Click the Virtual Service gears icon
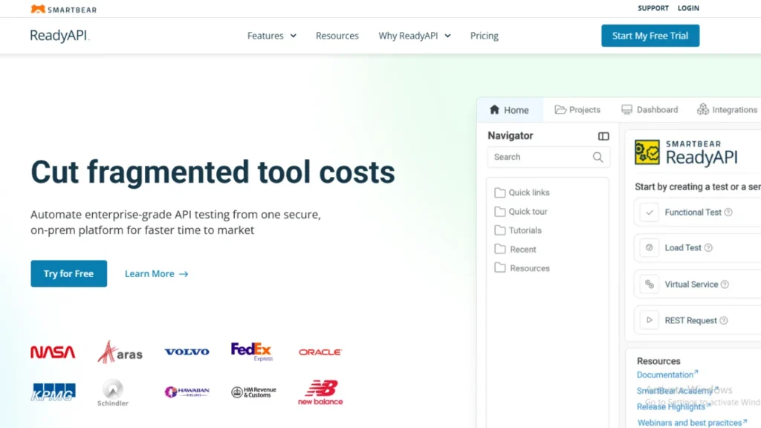761x428 pixels. [x=649, y=284]
